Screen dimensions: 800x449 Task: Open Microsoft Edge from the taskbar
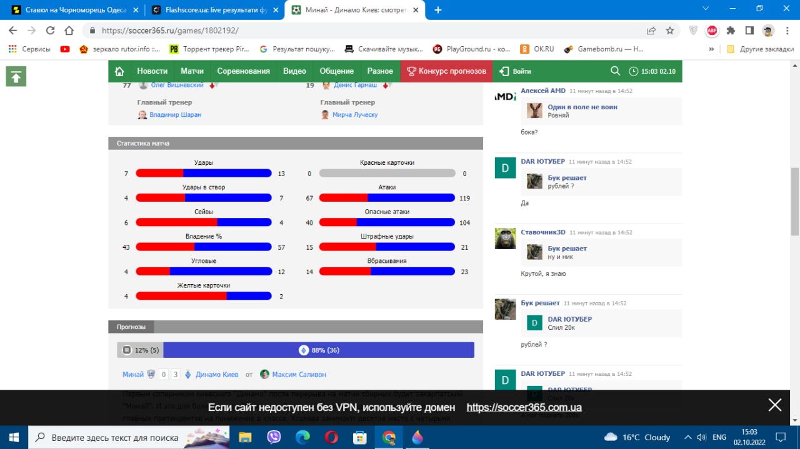click(x=302, y=437)
